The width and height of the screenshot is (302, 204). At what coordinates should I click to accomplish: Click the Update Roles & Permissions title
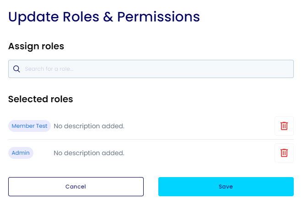point(104,16)
